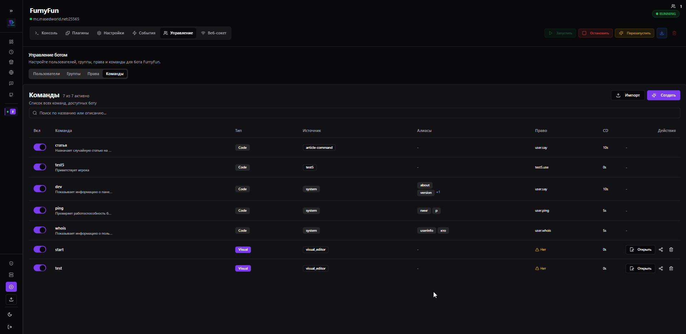Screen dimensions: 686x334
Task: Disable the статья command toggle
Action: click(40, 147)
